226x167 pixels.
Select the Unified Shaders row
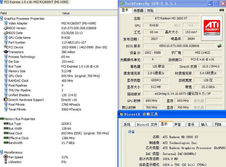click(59, 95)
